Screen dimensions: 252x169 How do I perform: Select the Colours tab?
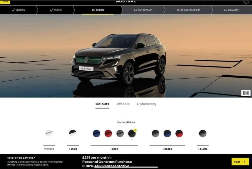click(102, 104)
